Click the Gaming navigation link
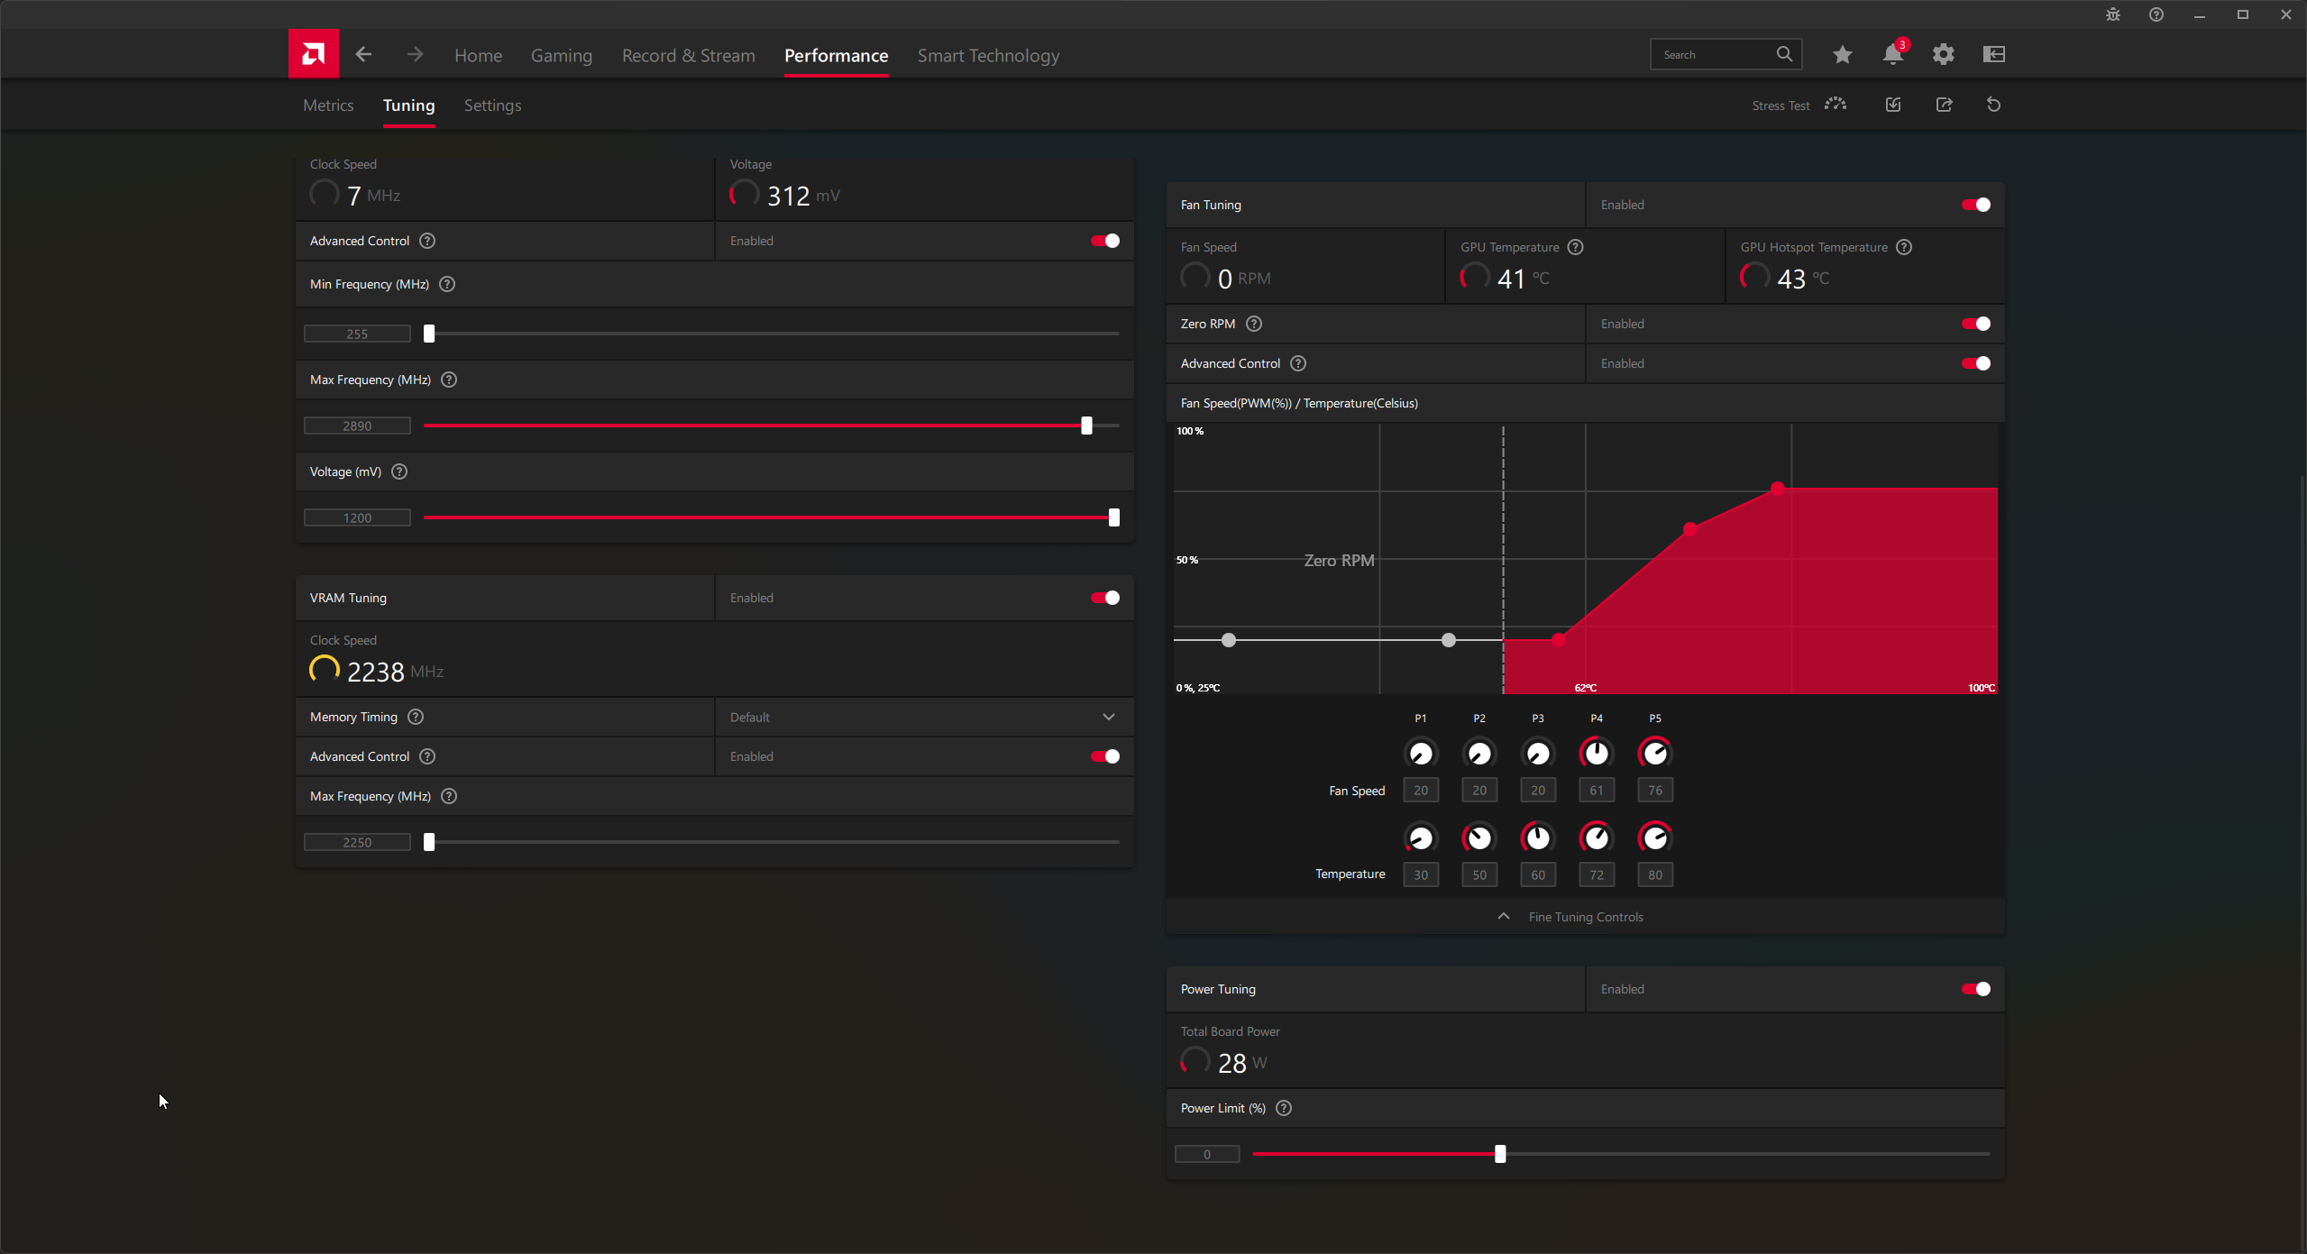The width and height of the screenshot is (2307, 1254). click(x=561, y=56)
